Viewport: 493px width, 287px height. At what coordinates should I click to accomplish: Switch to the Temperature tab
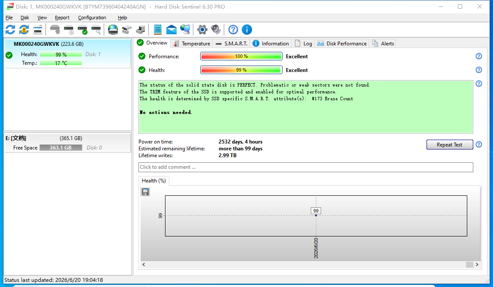192,44
